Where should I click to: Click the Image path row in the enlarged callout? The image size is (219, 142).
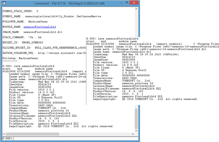pos(150,49)
